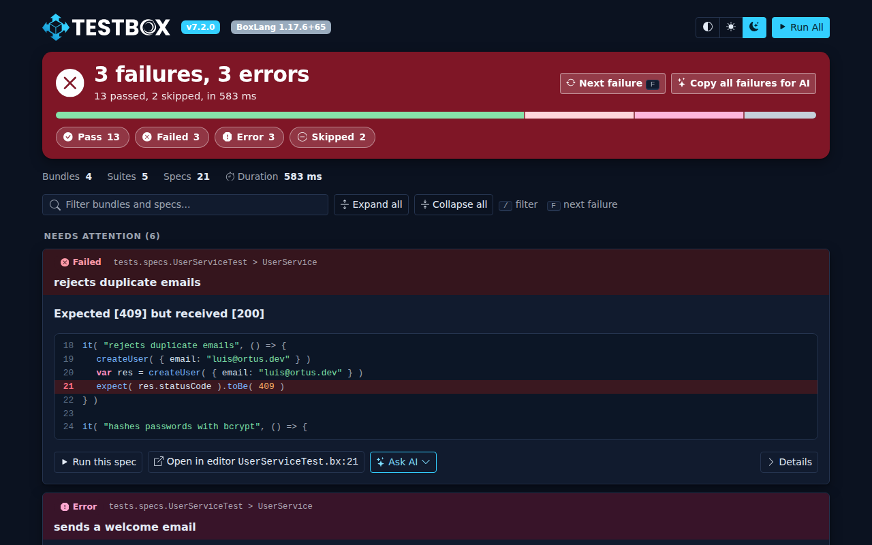Click the pink Error status badge
Viewport: 872px width, 545px height.
pos(78,507)
